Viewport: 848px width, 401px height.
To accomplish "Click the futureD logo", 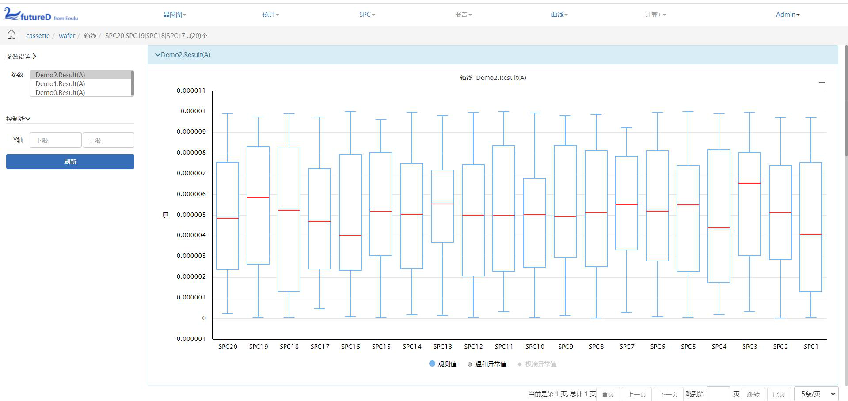I will point(41,14).
